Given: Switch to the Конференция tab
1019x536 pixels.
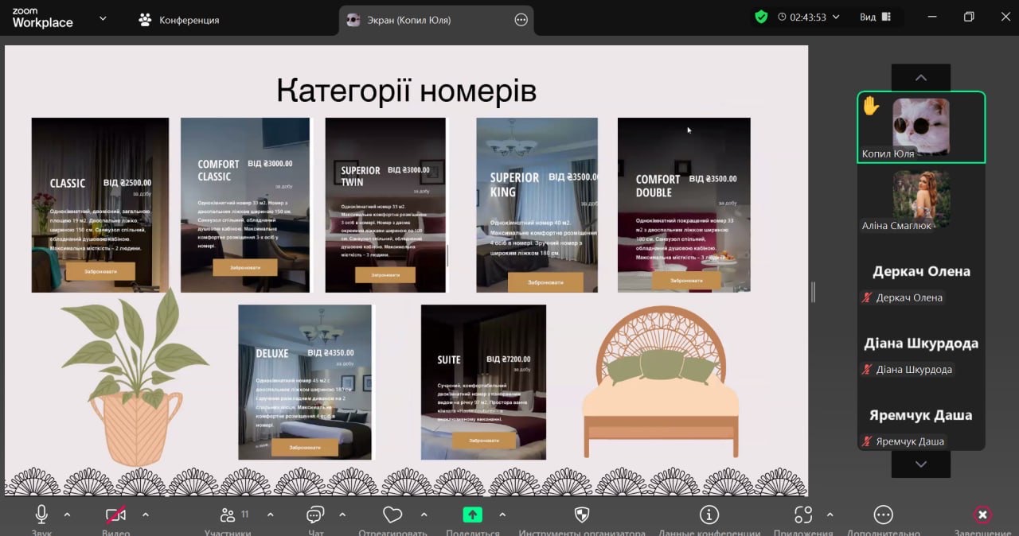Looking at the screenshot, I should [178, 20].
